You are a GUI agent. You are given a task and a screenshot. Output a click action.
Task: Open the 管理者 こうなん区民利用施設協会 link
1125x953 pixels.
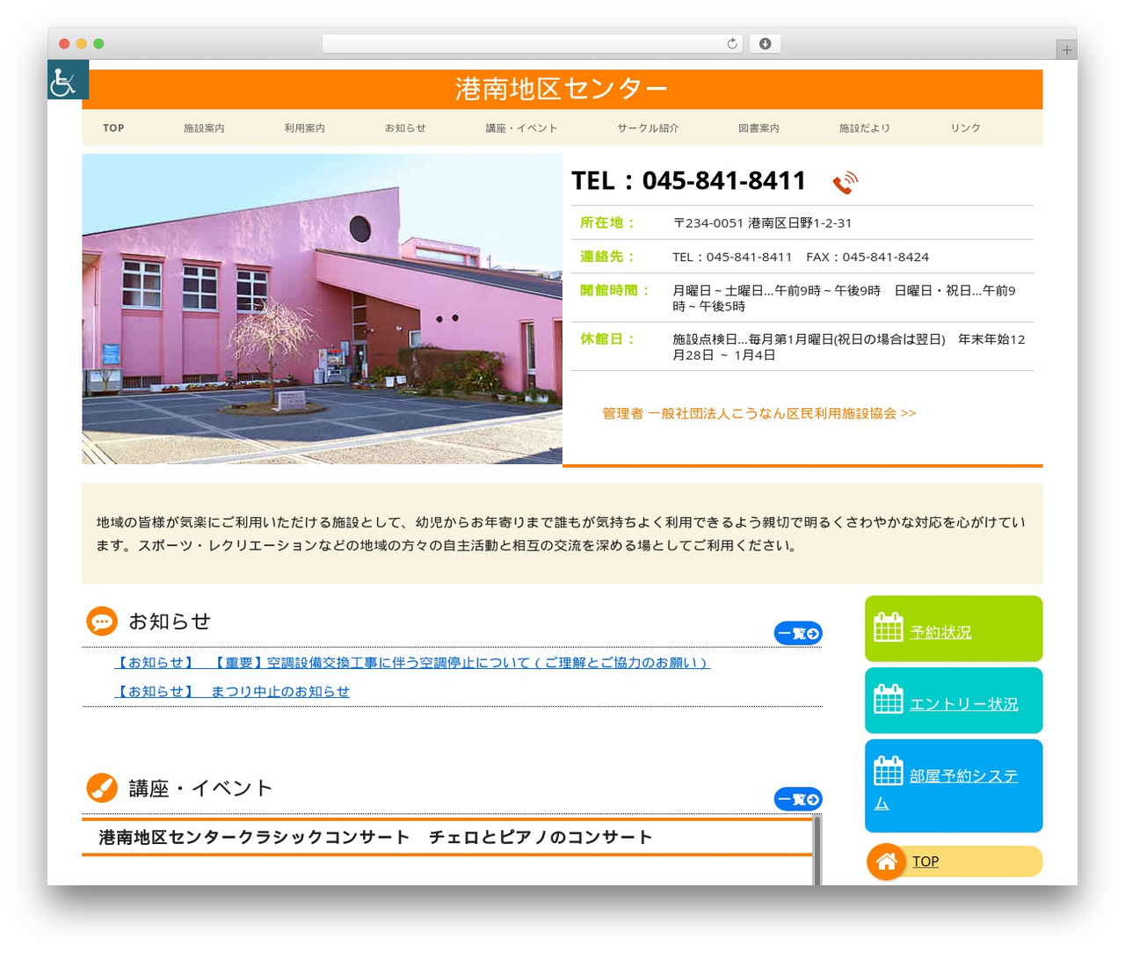(x=758, y=413)
